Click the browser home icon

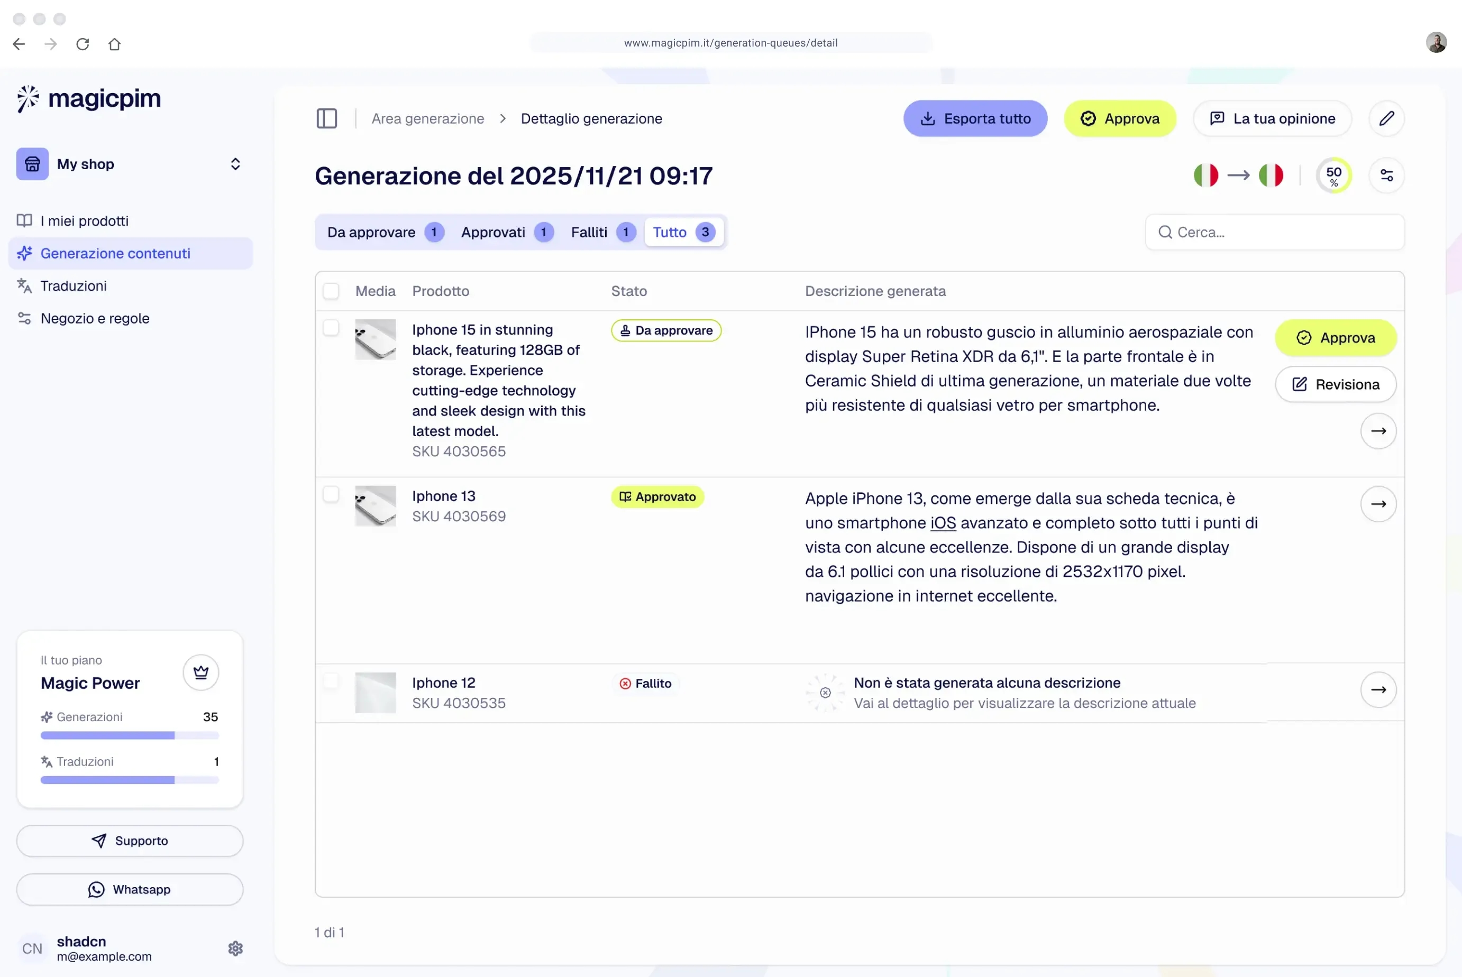(x=115, y=44)
